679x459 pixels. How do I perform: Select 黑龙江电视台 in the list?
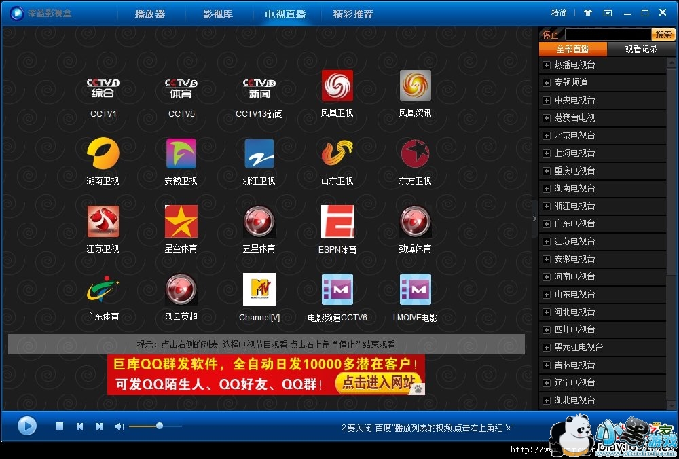point(579,347)
